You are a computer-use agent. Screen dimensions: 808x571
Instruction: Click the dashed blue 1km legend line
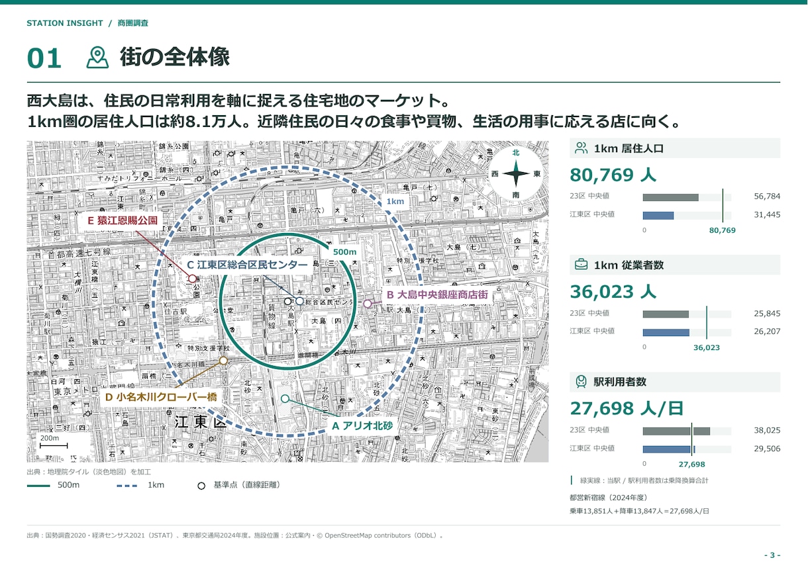tap(127, 486)
